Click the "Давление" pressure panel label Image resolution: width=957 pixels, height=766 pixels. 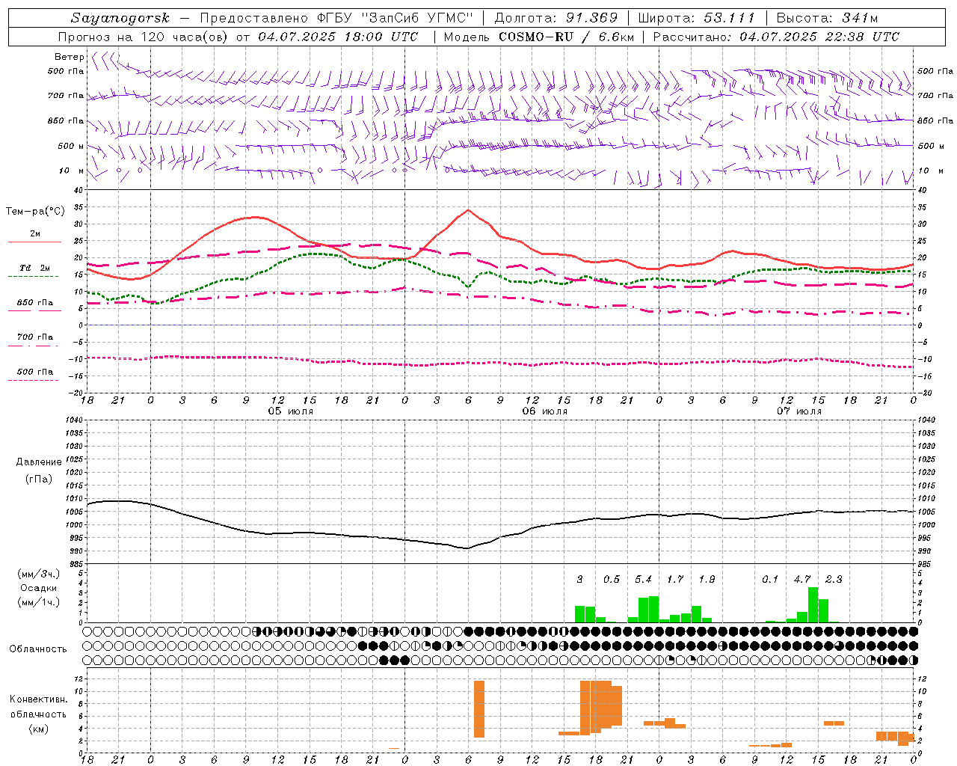point(39,462)
